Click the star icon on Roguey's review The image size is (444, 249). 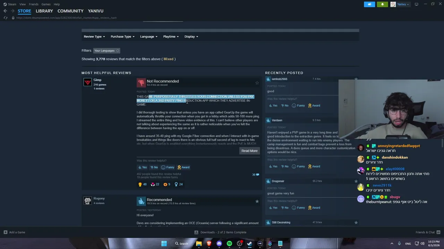[x=257, y=201]
